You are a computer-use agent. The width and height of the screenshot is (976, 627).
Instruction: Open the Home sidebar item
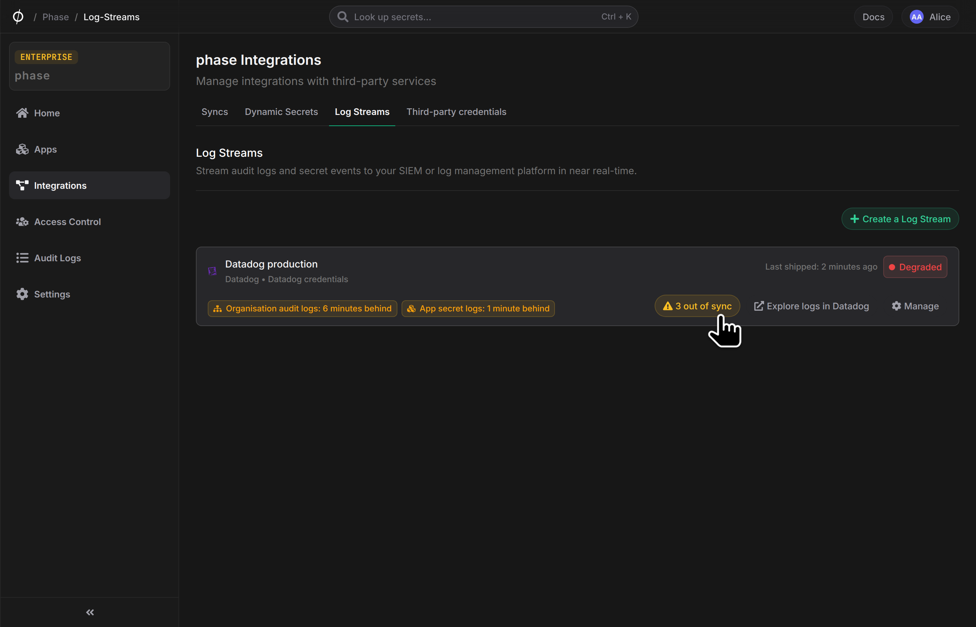89,113
